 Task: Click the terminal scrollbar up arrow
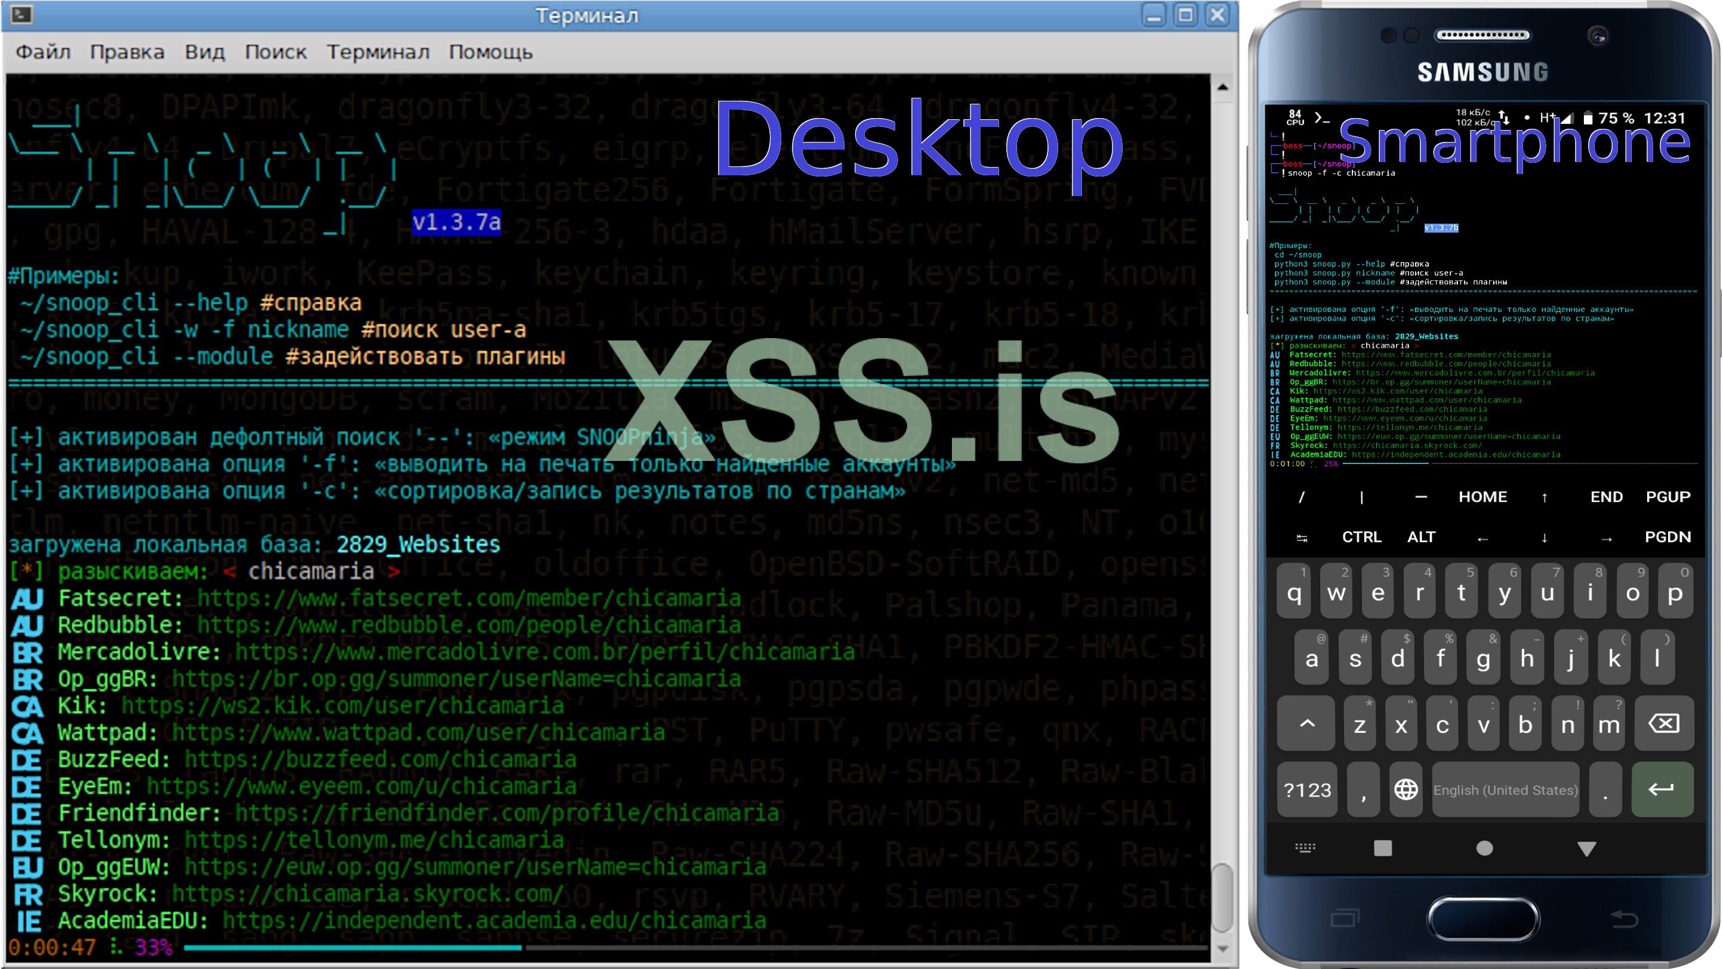(1223, 88)
